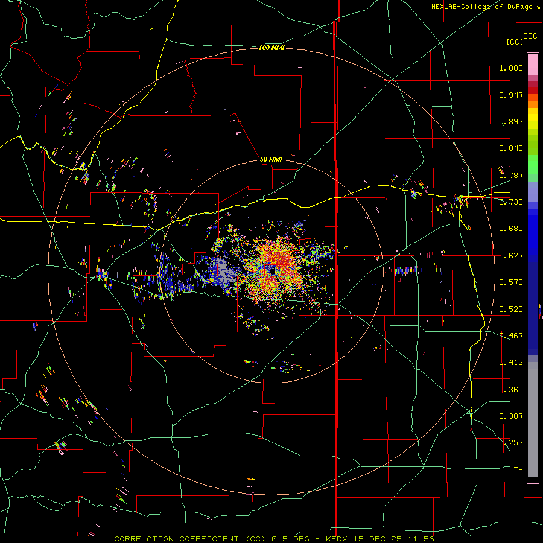Click the black radar site dot at the echo center
Screen dimensions: 543x543
tap(273, 271)
